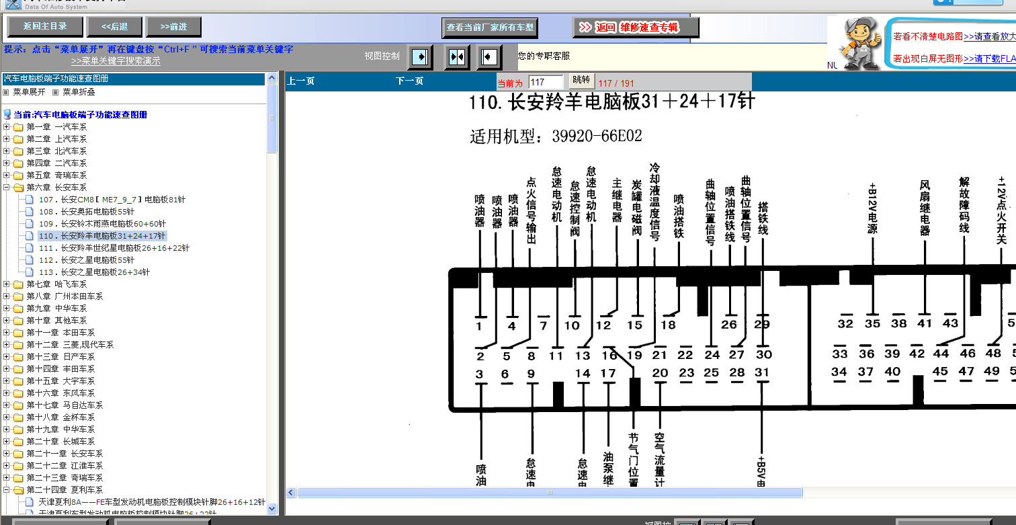Image resolution: width=1016 pixels, height=525 pixels.
Task: Select 第十六章 东风车系 chapter
Action: tap(60, 393)
